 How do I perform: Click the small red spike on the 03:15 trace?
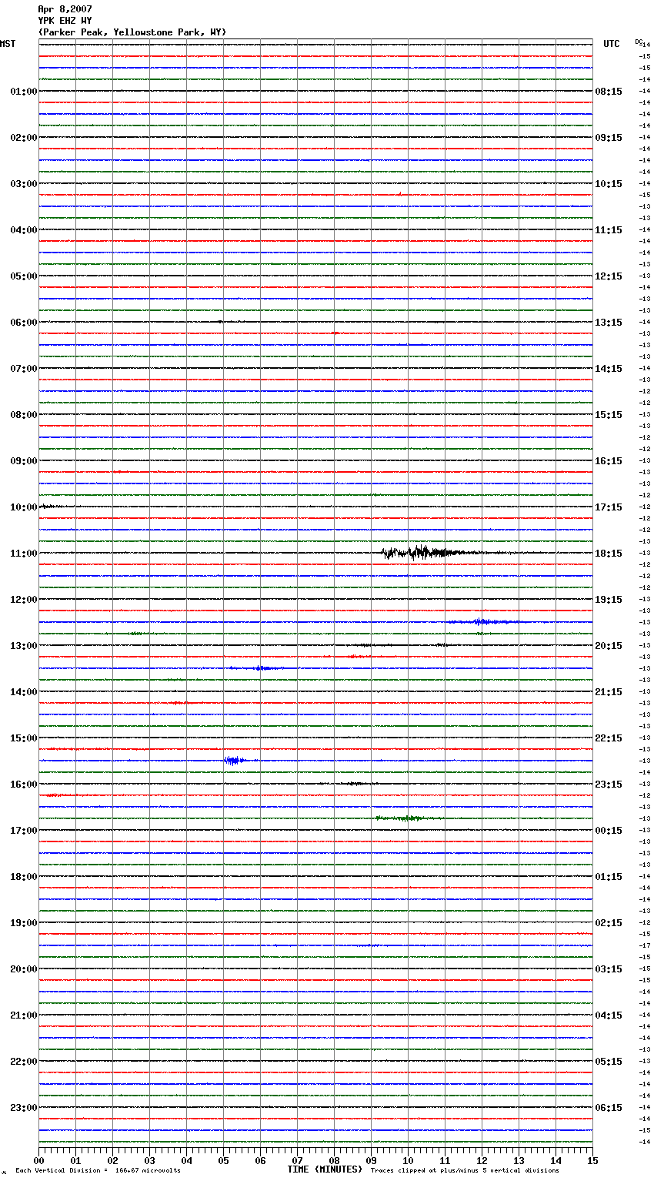pyautogui.click(x=400, y=194)
